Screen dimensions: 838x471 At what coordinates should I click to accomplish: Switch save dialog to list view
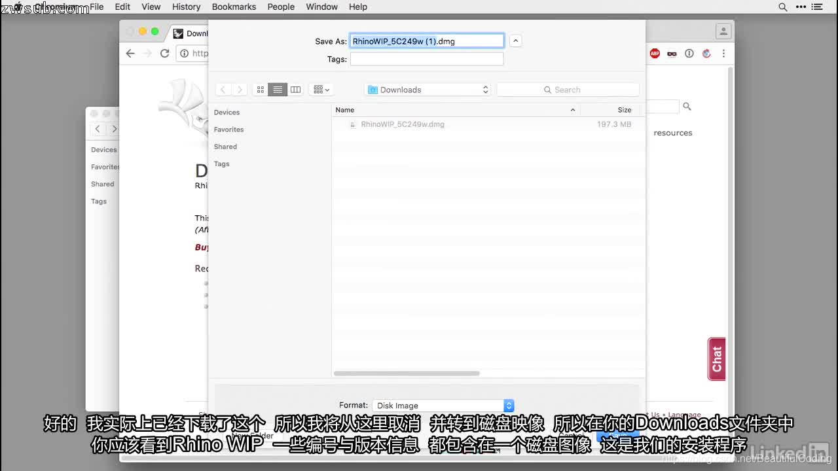pyautogui.click(x=278, y=90)
